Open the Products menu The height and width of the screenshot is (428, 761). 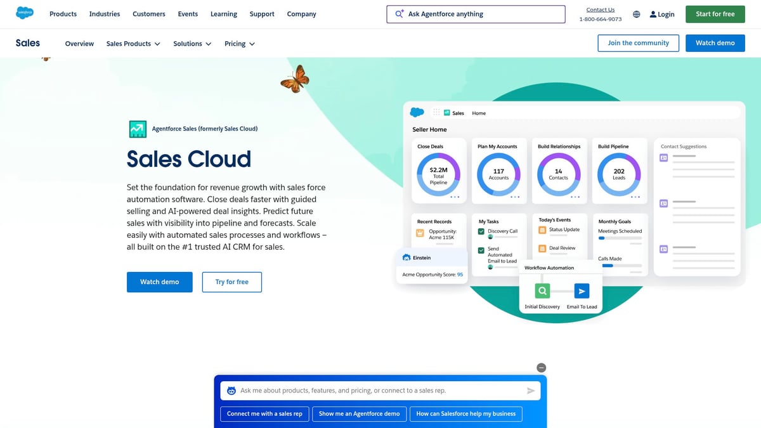coord(63,14)
